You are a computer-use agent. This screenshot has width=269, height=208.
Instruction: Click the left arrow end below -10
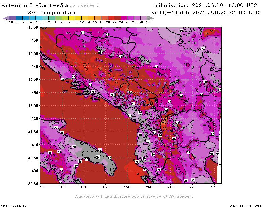point(6,18)
